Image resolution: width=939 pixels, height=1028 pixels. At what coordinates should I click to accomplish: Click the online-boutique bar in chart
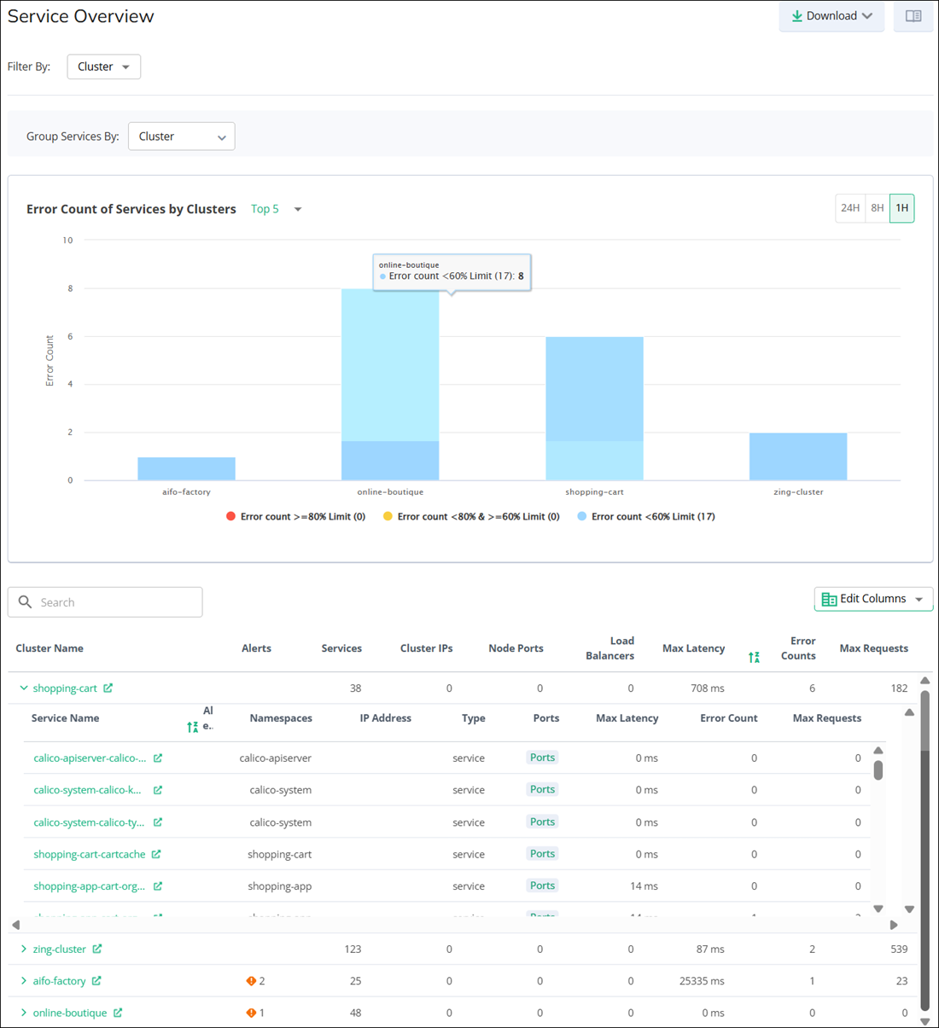pos(390,384)
